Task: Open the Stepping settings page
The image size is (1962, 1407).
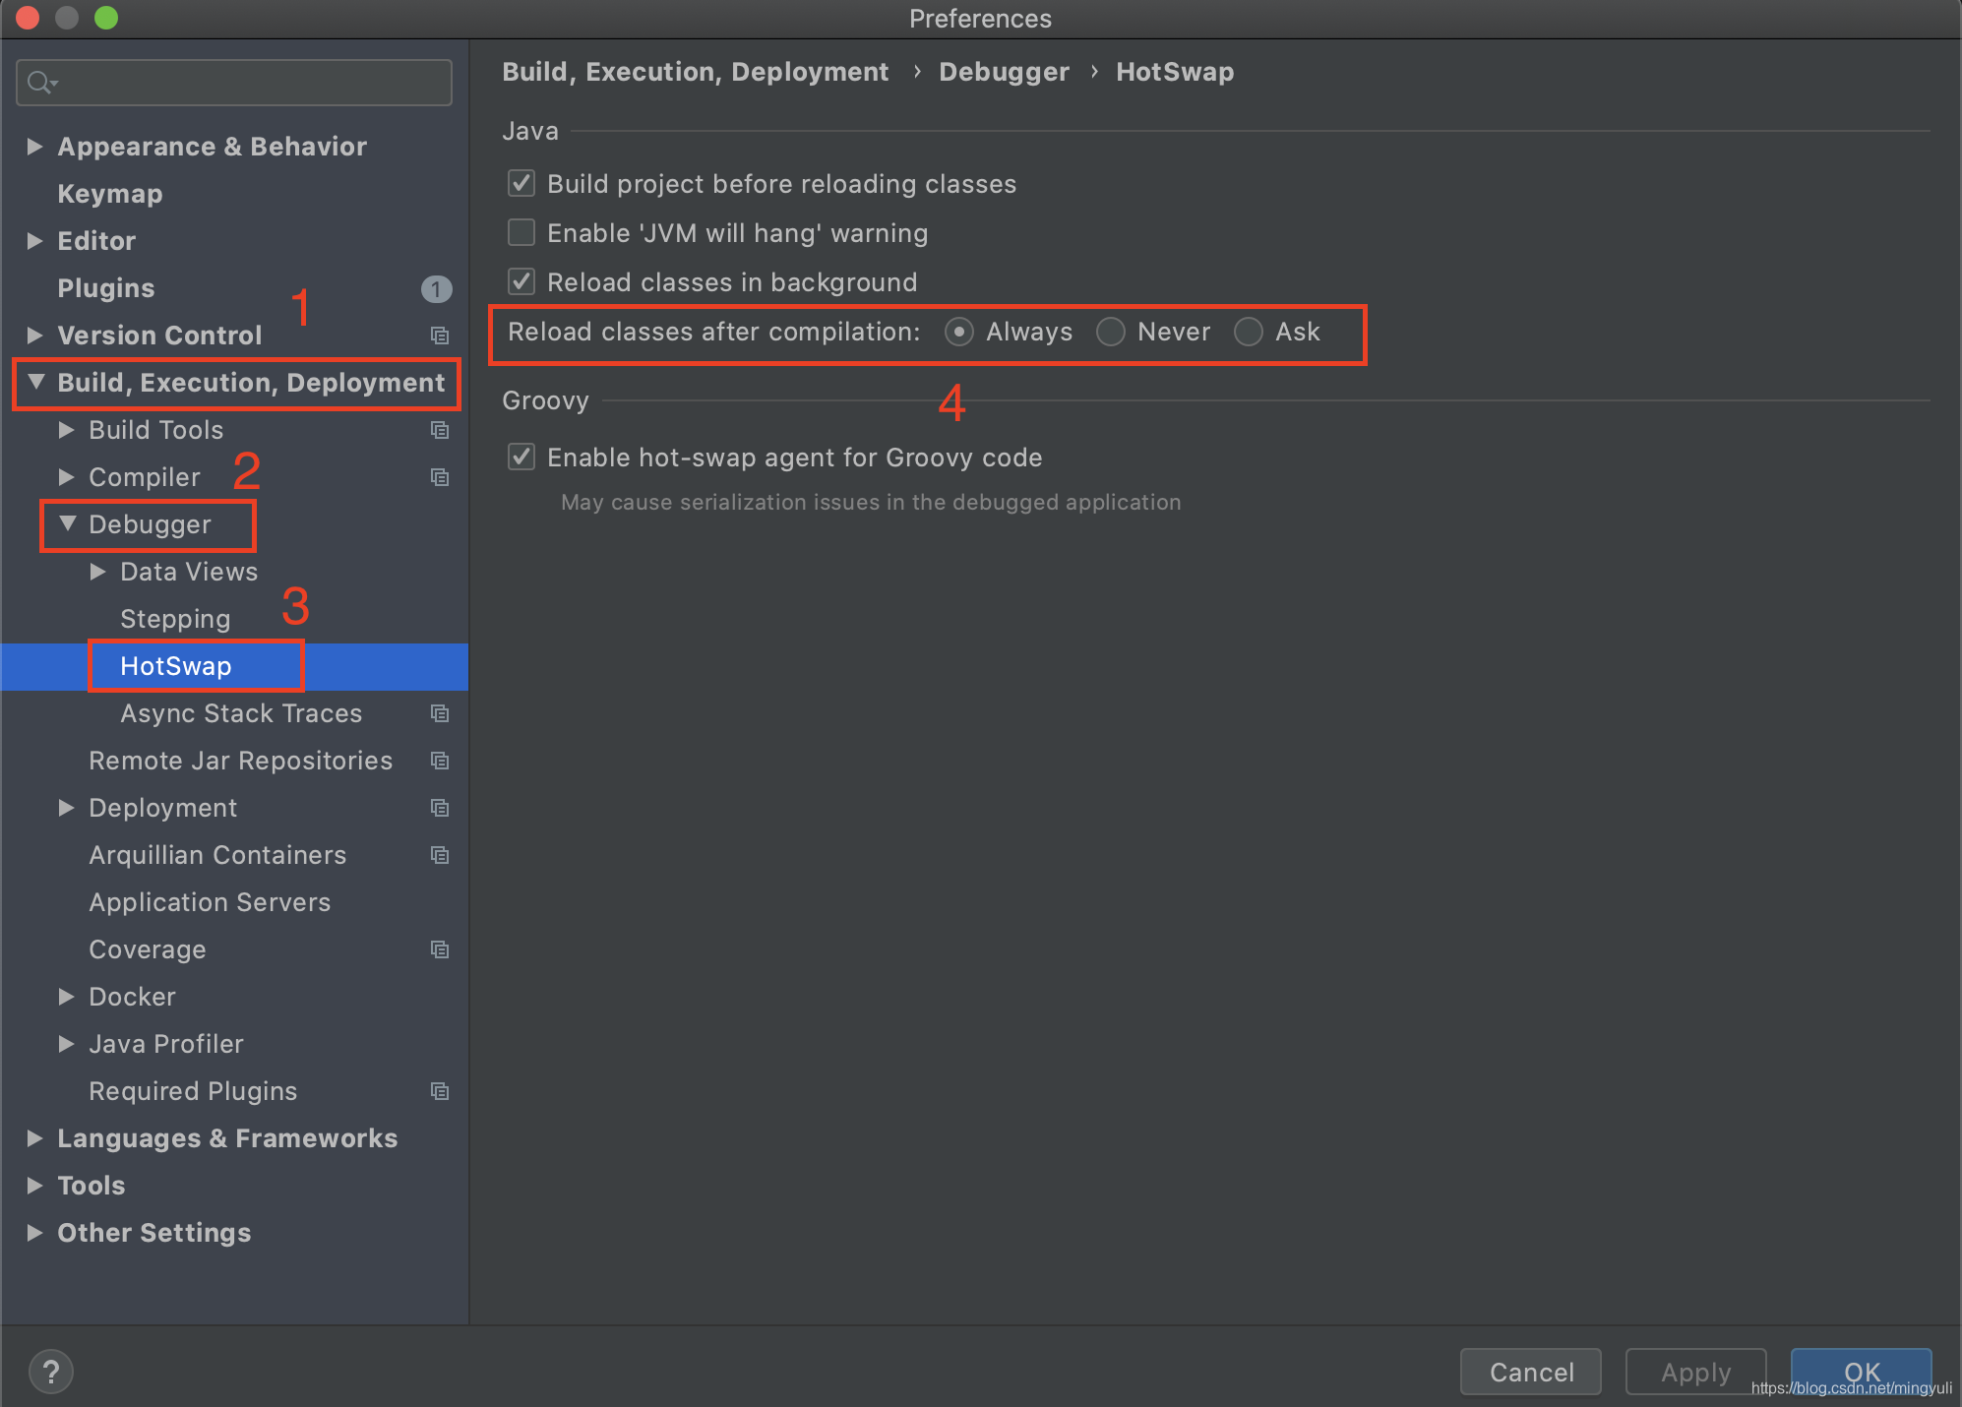Action: (175, 619)
